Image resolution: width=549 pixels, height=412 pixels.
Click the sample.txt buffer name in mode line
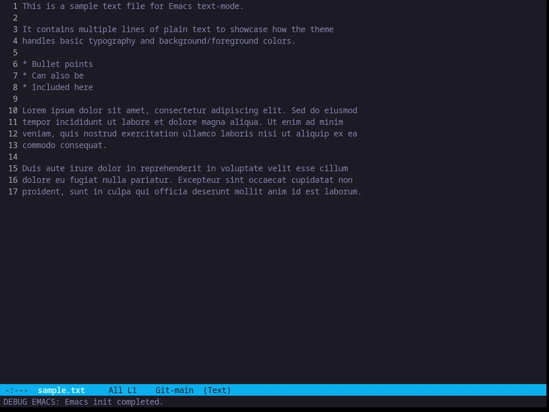pos(61,390)
